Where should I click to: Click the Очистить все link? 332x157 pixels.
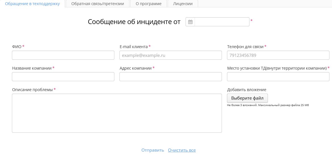click(182, 150)
